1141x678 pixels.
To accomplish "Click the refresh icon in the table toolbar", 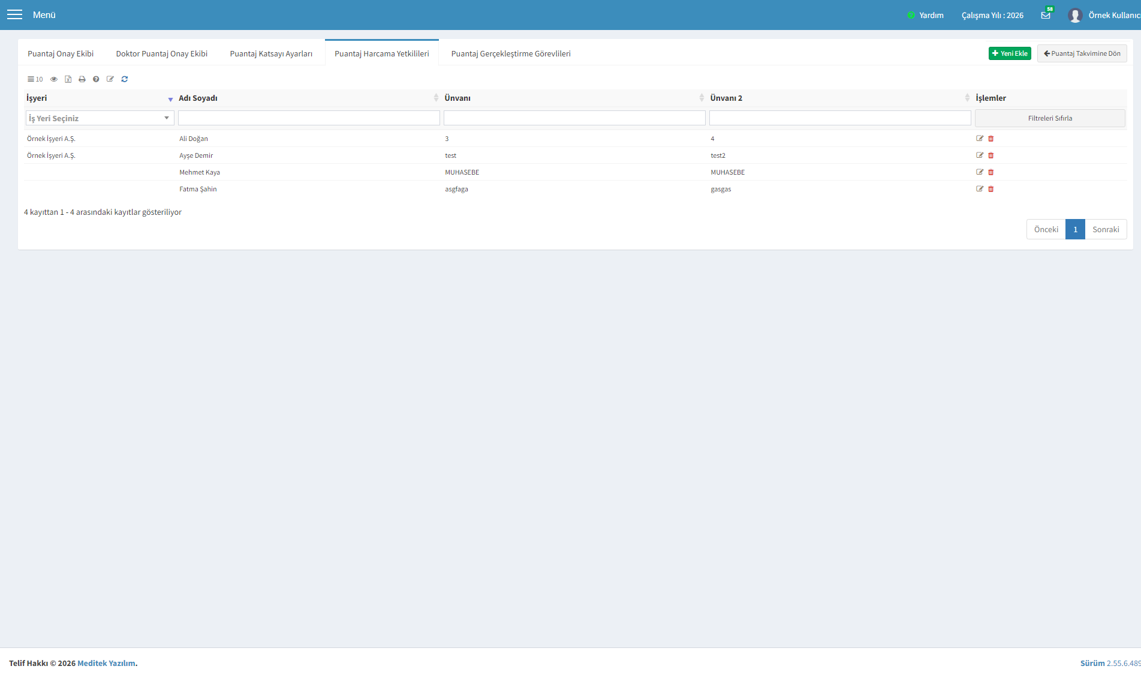I will click(125, 79).
